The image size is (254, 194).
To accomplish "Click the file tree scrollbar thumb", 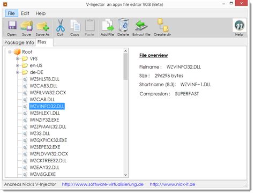I will point(125,66).
